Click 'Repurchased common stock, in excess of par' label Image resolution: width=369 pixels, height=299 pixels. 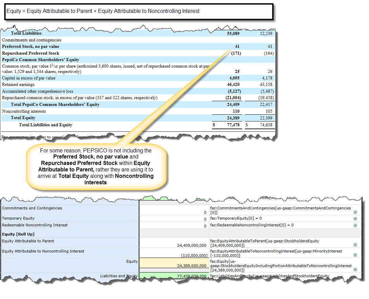(80, 98)
